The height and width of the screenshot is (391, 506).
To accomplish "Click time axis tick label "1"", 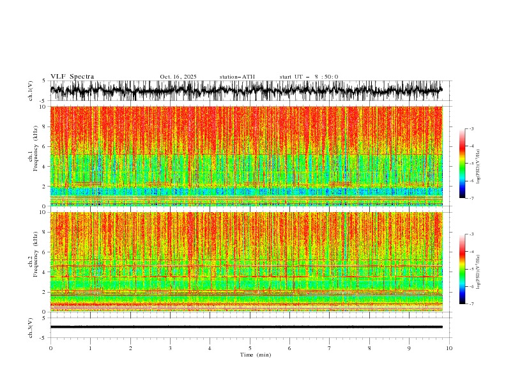I will click(90, 348).
